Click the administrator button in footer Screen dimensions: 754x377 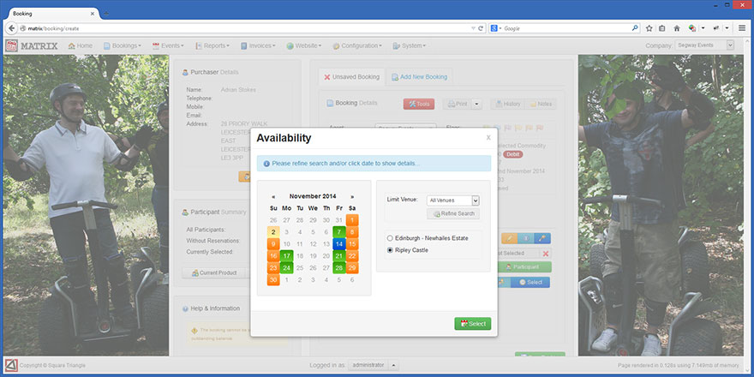point(368,366)
